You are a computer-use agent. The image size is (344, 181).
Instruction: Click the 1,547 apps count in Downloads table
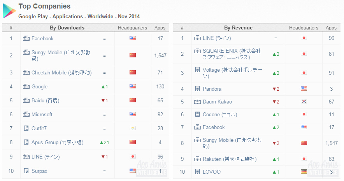click(160, 55)
